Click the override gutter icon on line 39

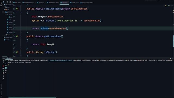click(17, 36)
